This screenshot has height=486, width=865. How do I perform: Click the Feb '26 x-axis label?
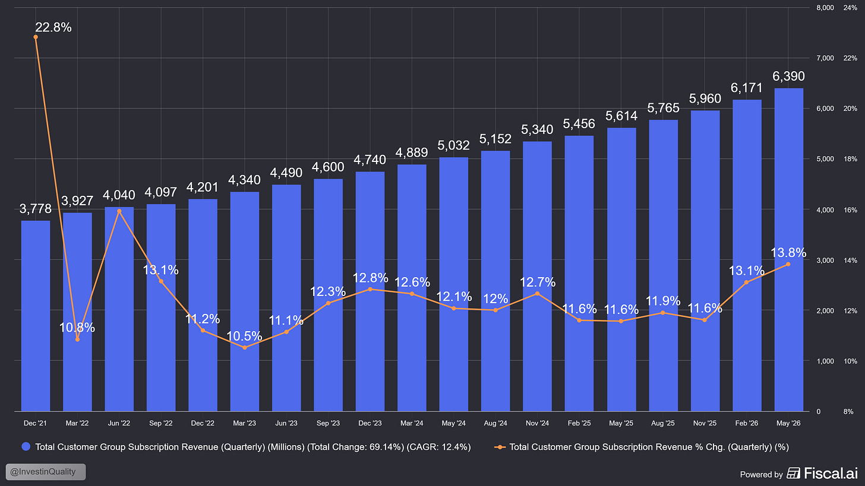746,424
